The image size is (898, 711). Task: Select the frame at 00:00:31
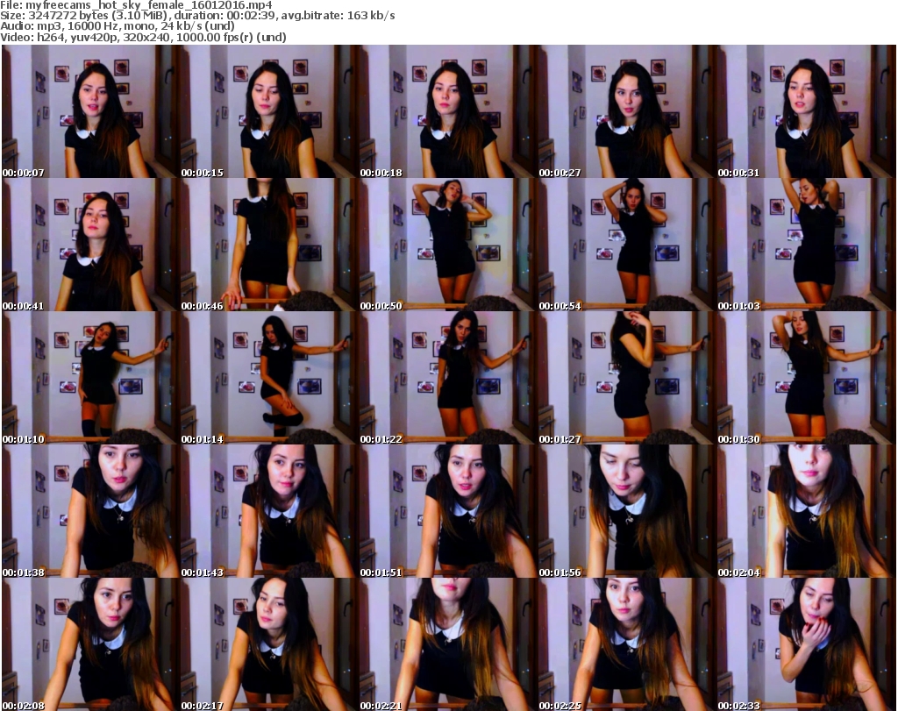coord(806,111)
